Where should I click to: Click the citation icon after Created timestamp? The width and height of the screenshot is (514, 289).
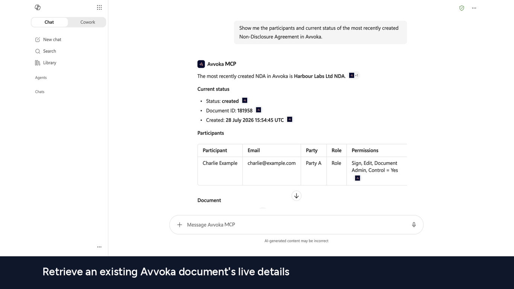(x=290, y=119)
